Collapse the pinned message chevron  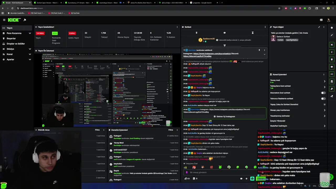click(264, 54)
